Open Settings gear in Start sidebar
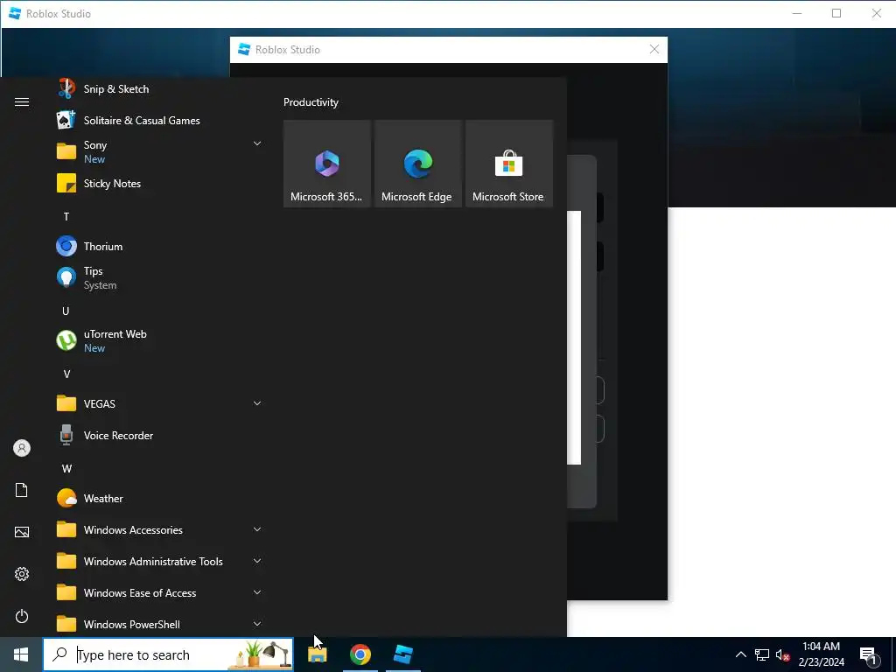The height and width of the screenshot is (672, 896). tap(22, 574)
